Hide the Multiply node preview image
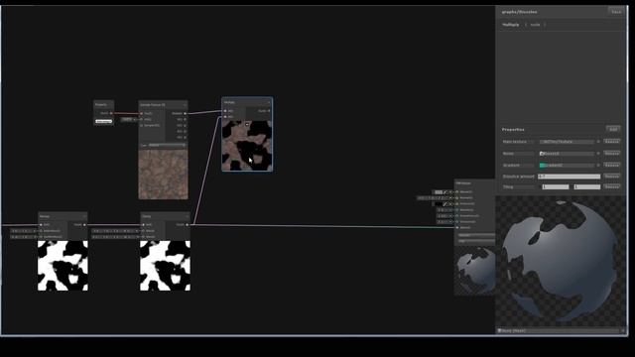635x357 pixels. 247,124
